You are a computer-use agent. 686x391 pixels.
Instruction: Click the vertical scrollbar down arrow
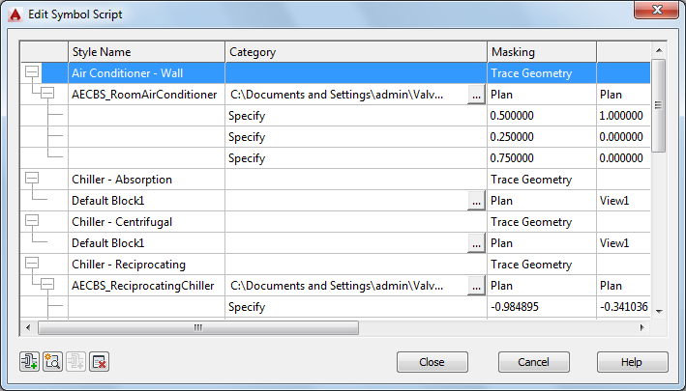pyautogui.click(x=658, y=311)
